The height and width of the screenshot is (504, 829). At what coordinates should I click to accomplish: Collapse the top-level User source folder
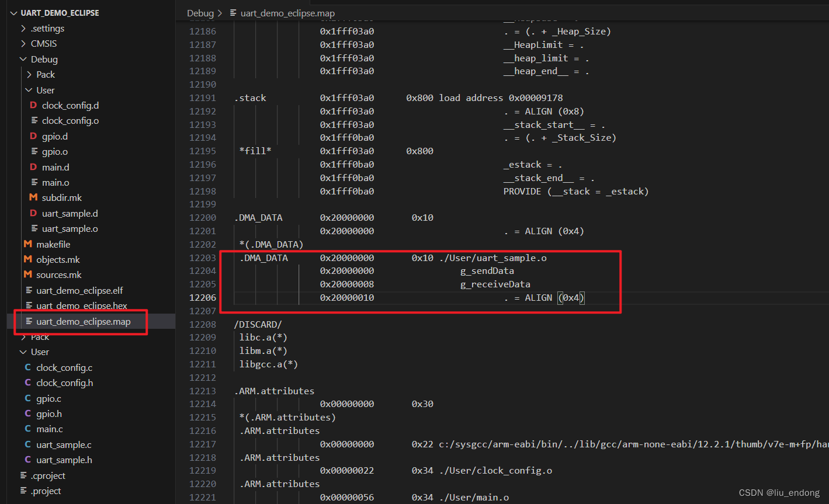(23, 352)
